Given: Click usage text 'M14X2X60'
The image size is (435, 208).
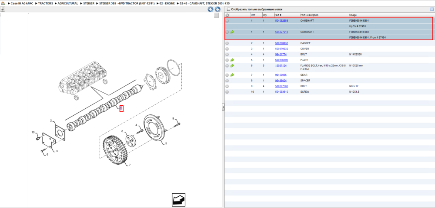Looking at the screenshot, I should point(355,55).
